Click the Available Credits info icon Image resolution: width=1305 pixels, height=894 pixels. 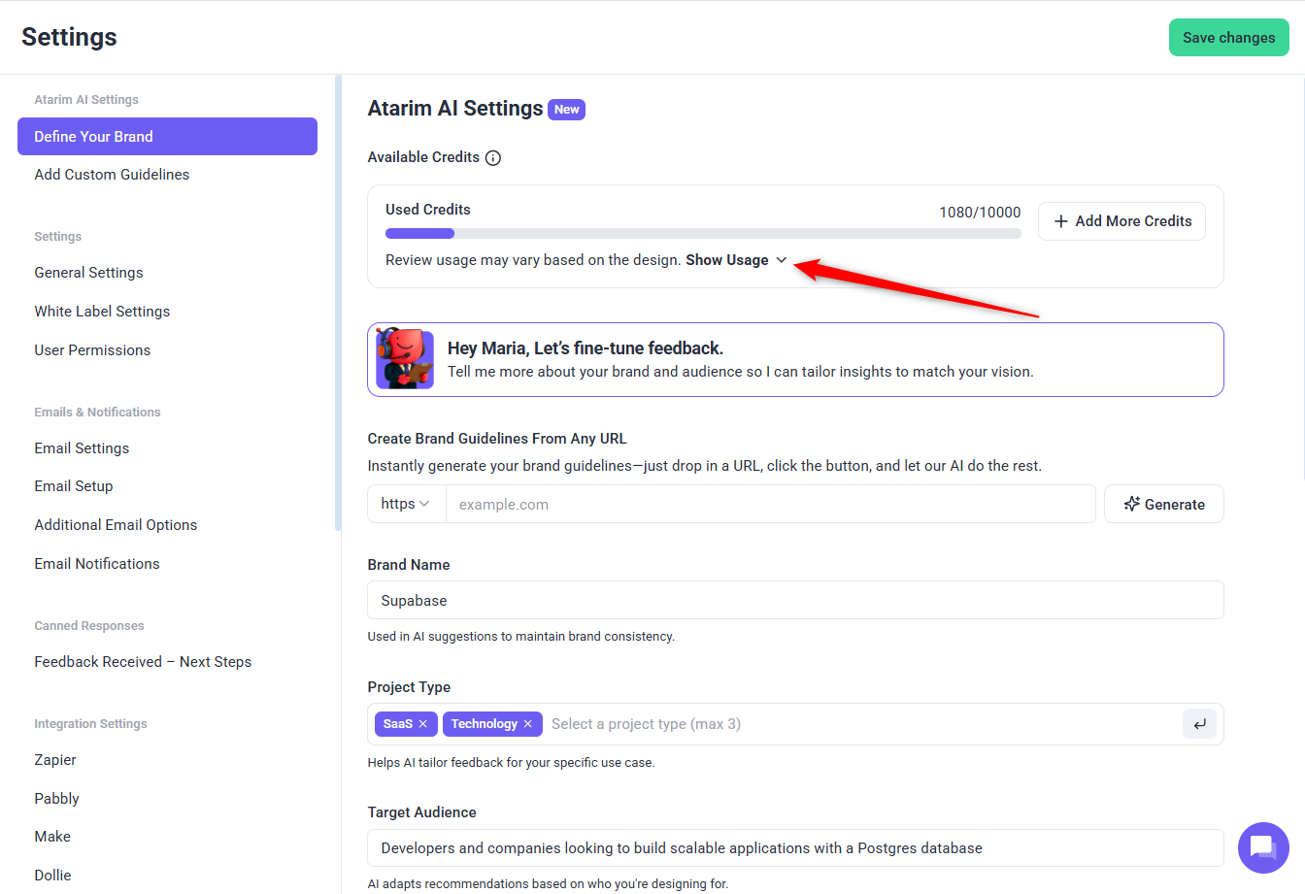(x=493, y=158)
